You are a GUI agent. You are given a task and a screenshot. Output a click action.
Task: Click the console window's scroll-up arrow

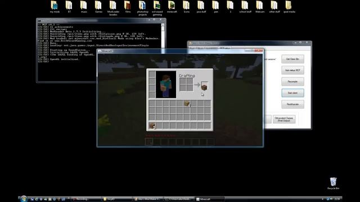[163, 25]
